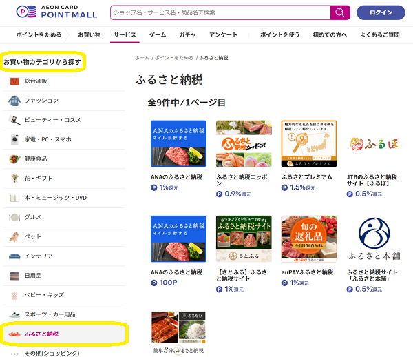Image resolution: width=413 pixels, height=357 pixels.
Task: Open first ANAのふるさと納税 1% banner
Action: [178, 144]
